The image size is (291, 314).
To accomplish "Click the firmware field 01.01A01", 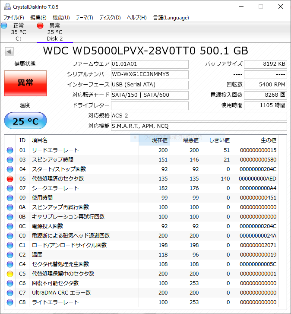I will click(x=150, y=64).
